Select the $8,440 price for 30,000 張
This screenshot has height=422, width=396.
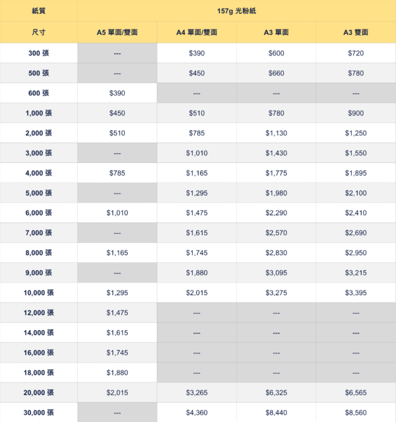tap(277, 413)
